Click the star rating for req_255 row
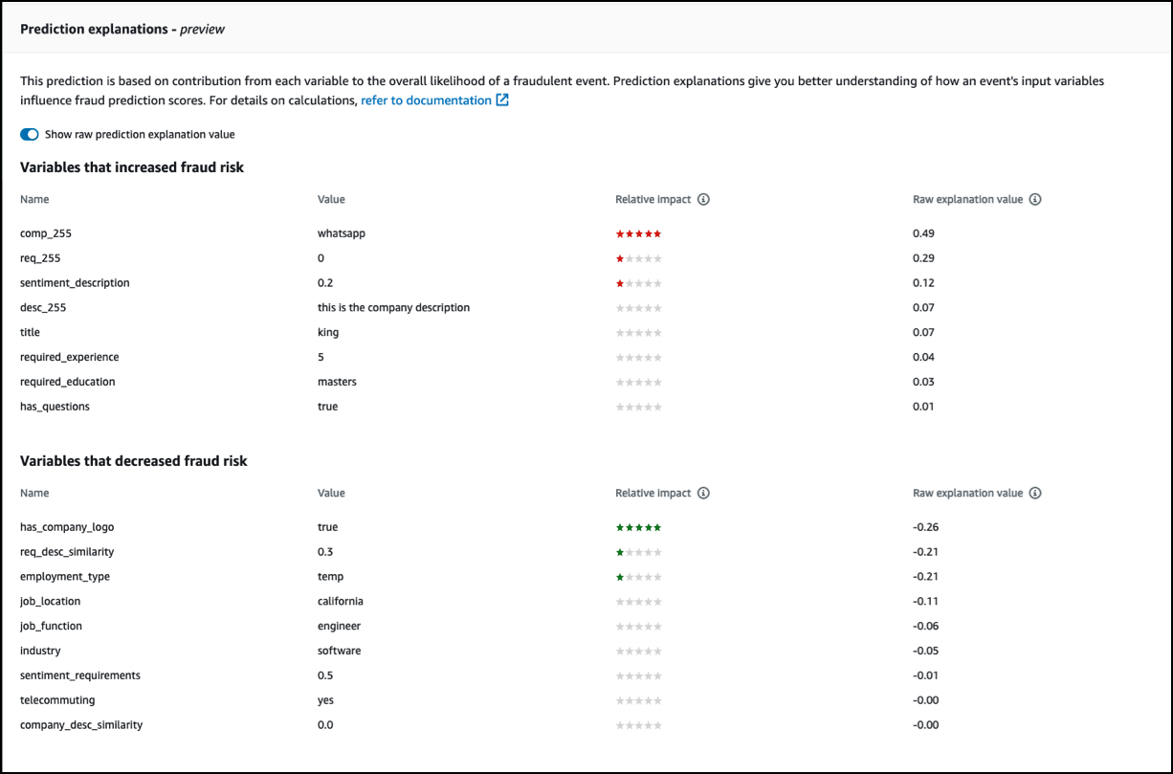The height and width of the screenshot is (774, 1173). click(x=638, y=258)
